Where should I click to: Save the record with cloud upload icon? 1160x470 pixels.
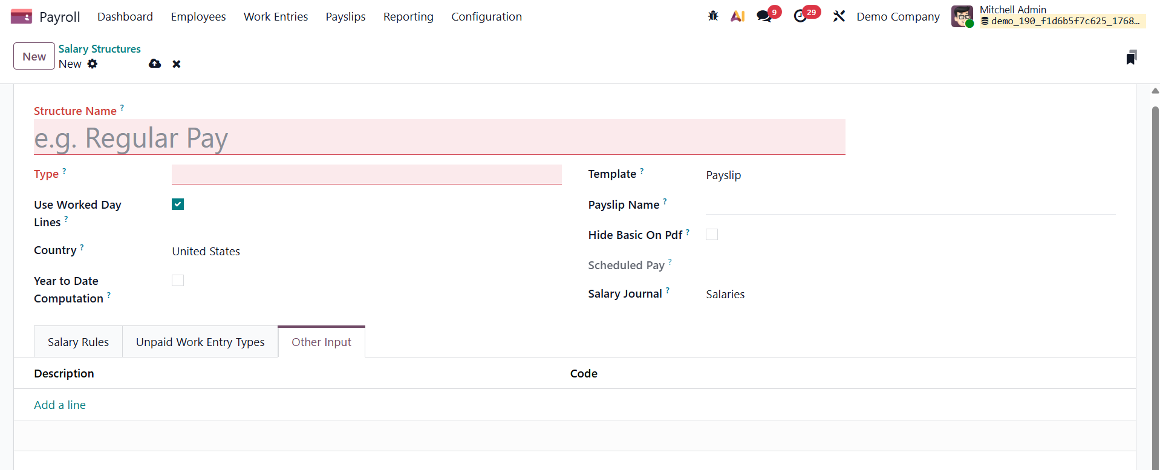tap(155, 64)
